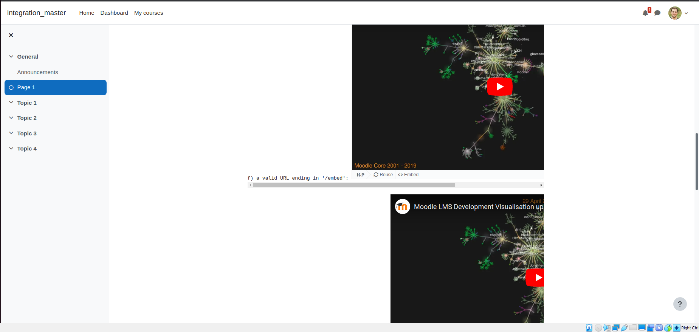Open Topic 3 section
Image resolution: width=699 pixels, height=332 pixels.
tap(27, 133)
